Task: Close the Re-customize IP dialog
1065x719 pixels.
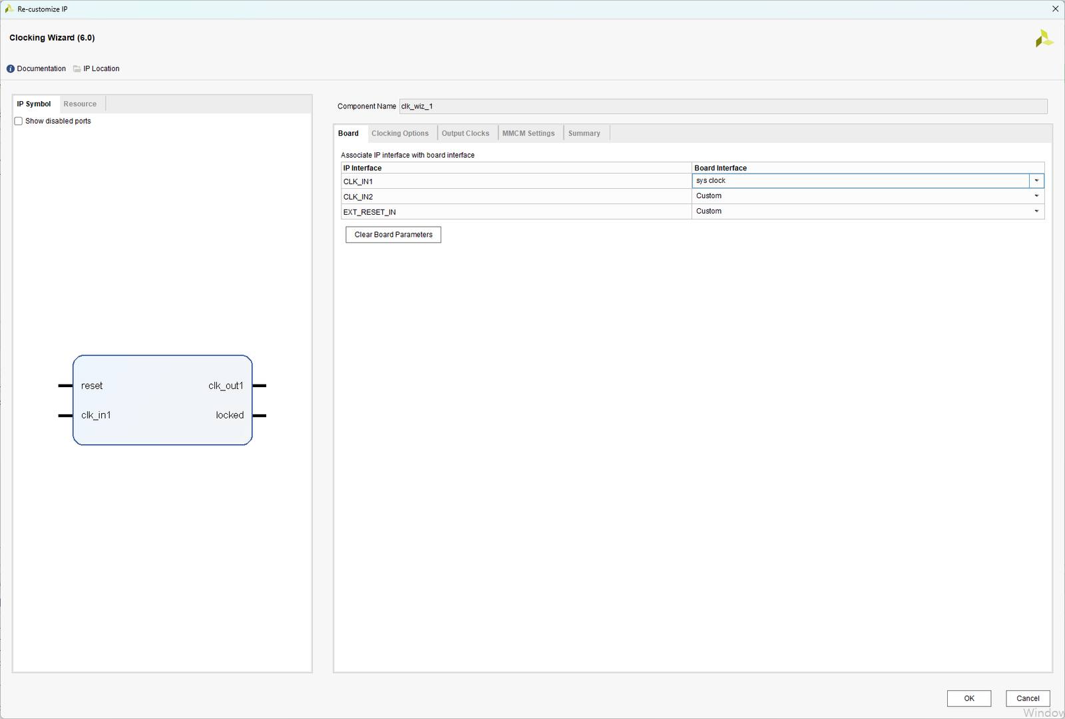Action: (1055, 9)
